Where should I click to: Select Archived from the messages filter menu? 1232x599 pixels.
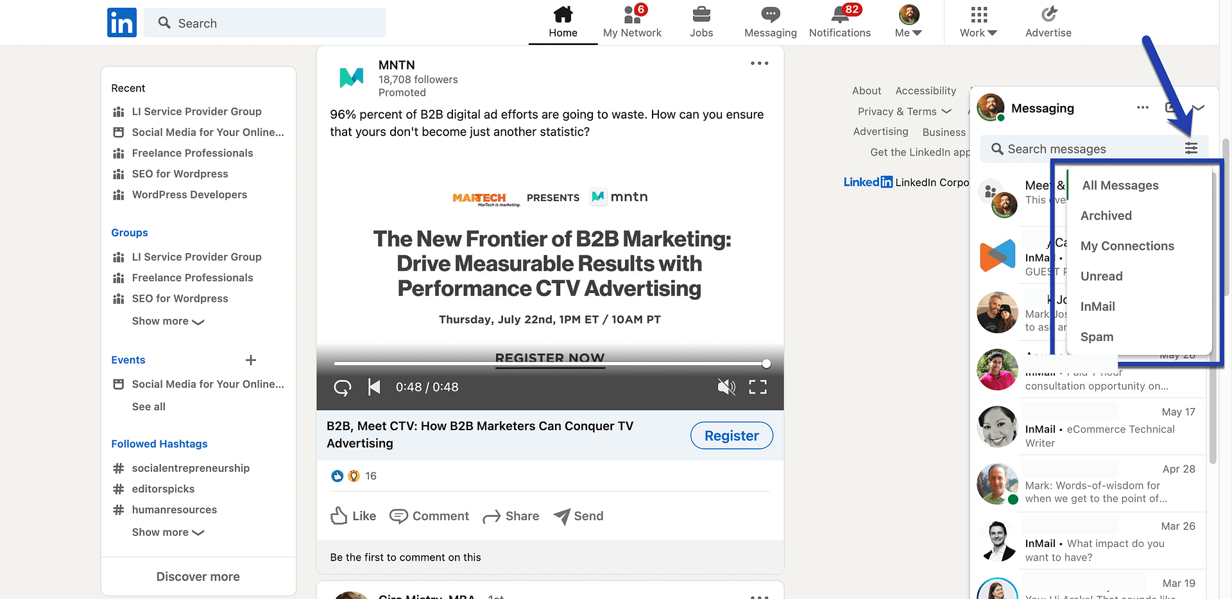(1106, 215)
